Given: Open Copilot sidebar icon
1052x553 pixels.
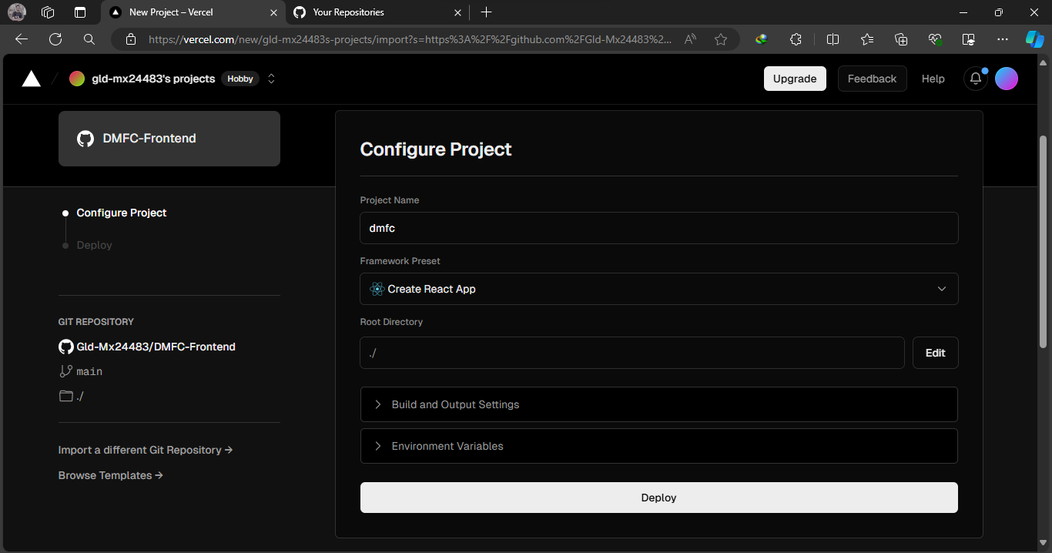Looking at the screenshot, I should [1034, 39].
